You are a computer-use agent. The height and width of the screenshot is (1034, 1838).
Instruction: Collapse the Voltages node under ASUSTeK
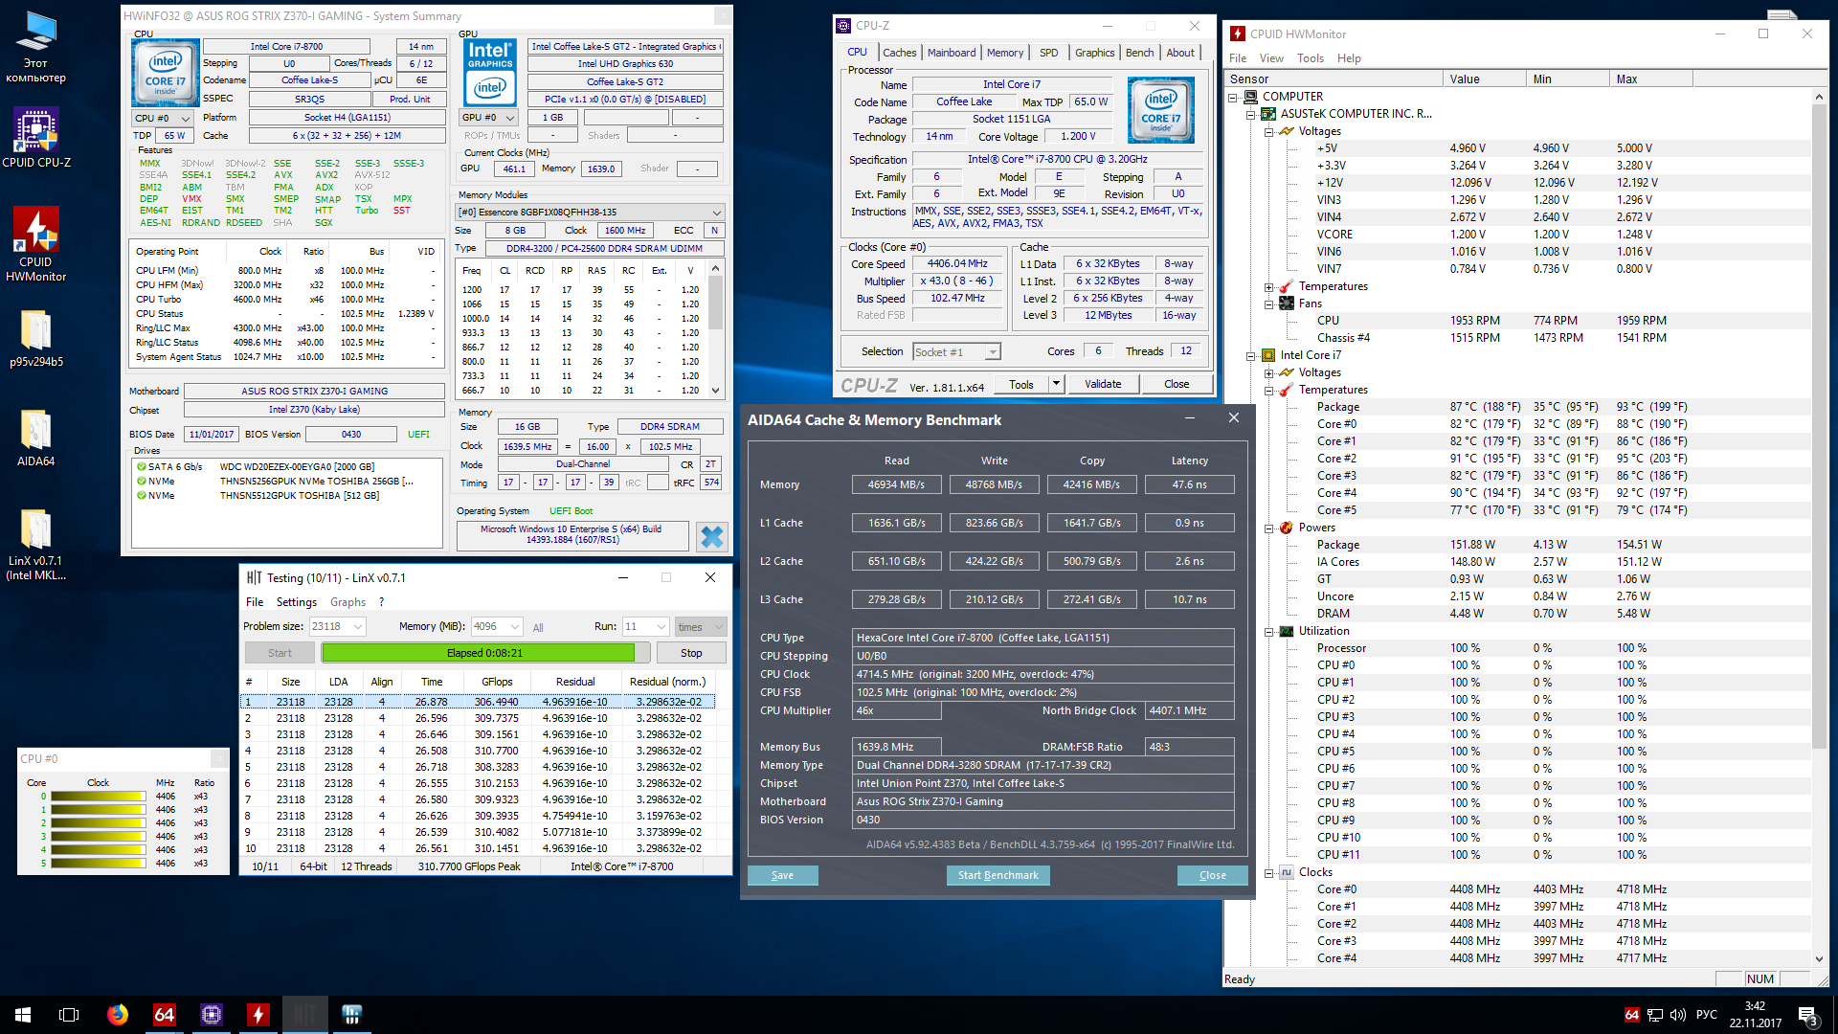coord(1269,132)
